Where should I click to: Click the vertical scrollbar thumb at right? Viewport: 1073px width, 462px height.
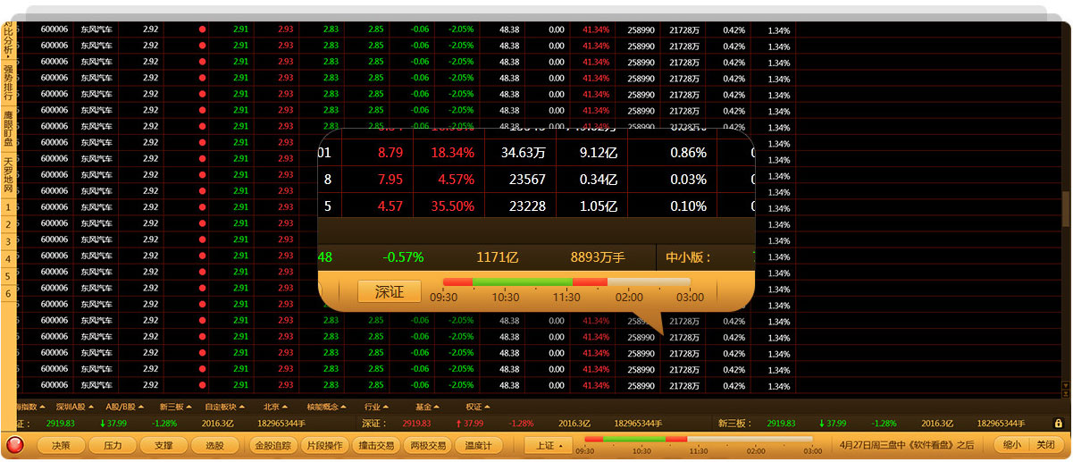click(x=1065, y=208)
